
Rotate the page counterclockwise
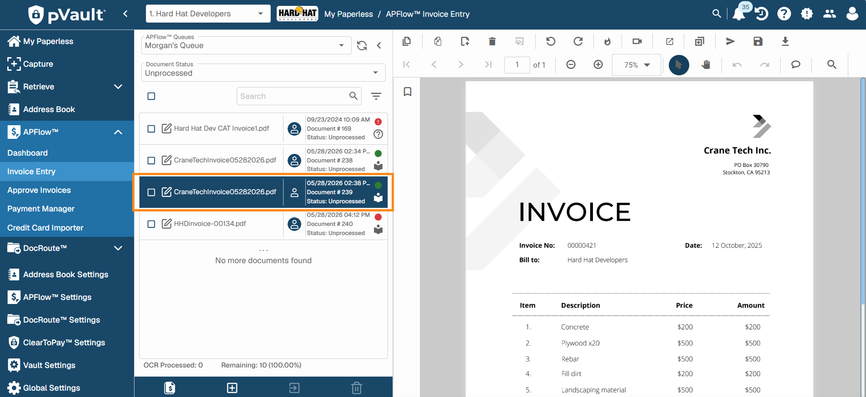[x=551, y=41]
